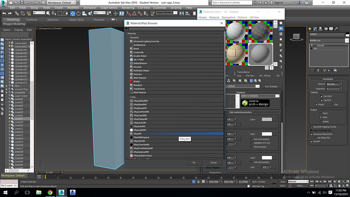Toggle Show End Result icon in modifier stack
The width and height of the screenshot is (350, 197).
point(318,70)
